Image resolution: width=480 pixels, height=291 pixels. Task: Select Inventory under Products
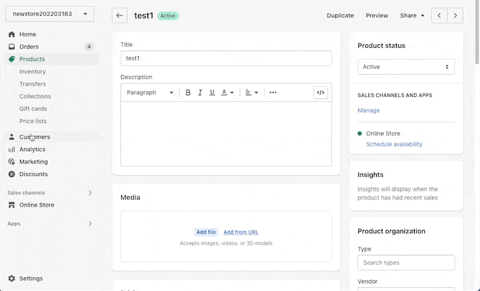(32, 71)
